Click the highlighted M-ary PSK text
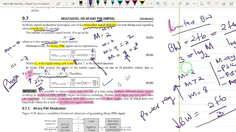The width and height of the screenshot is (236, 132). click(58, 46)
